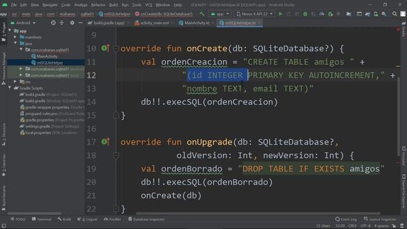The height and width of the screenshot is (229, 407).
Task: Open the app run configuration dropdown
Action: 220,14
